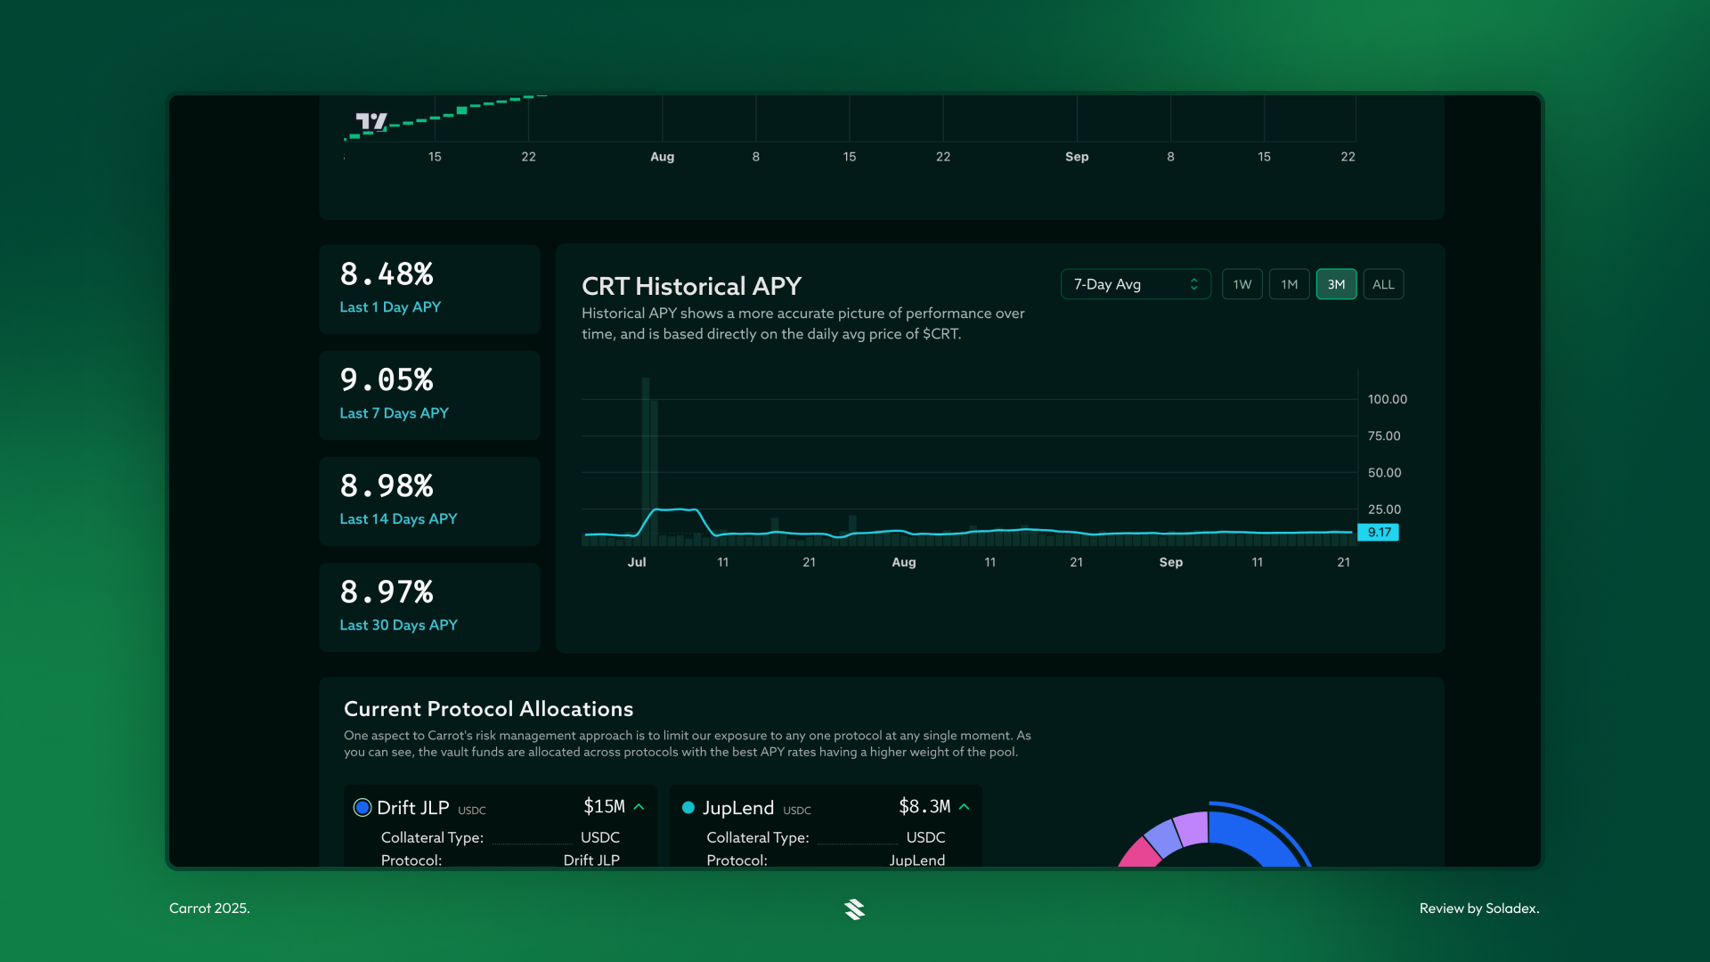Collapse the JupLend chevron arrow
This screenshot has height=962, width=1710.
(x=964, y=807)
